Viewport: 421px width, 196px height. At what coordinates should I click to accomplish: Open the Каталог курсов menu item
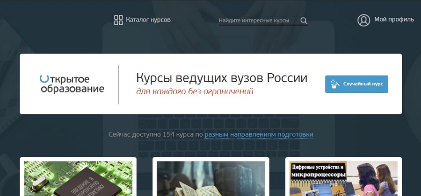[x=148, y=20]
